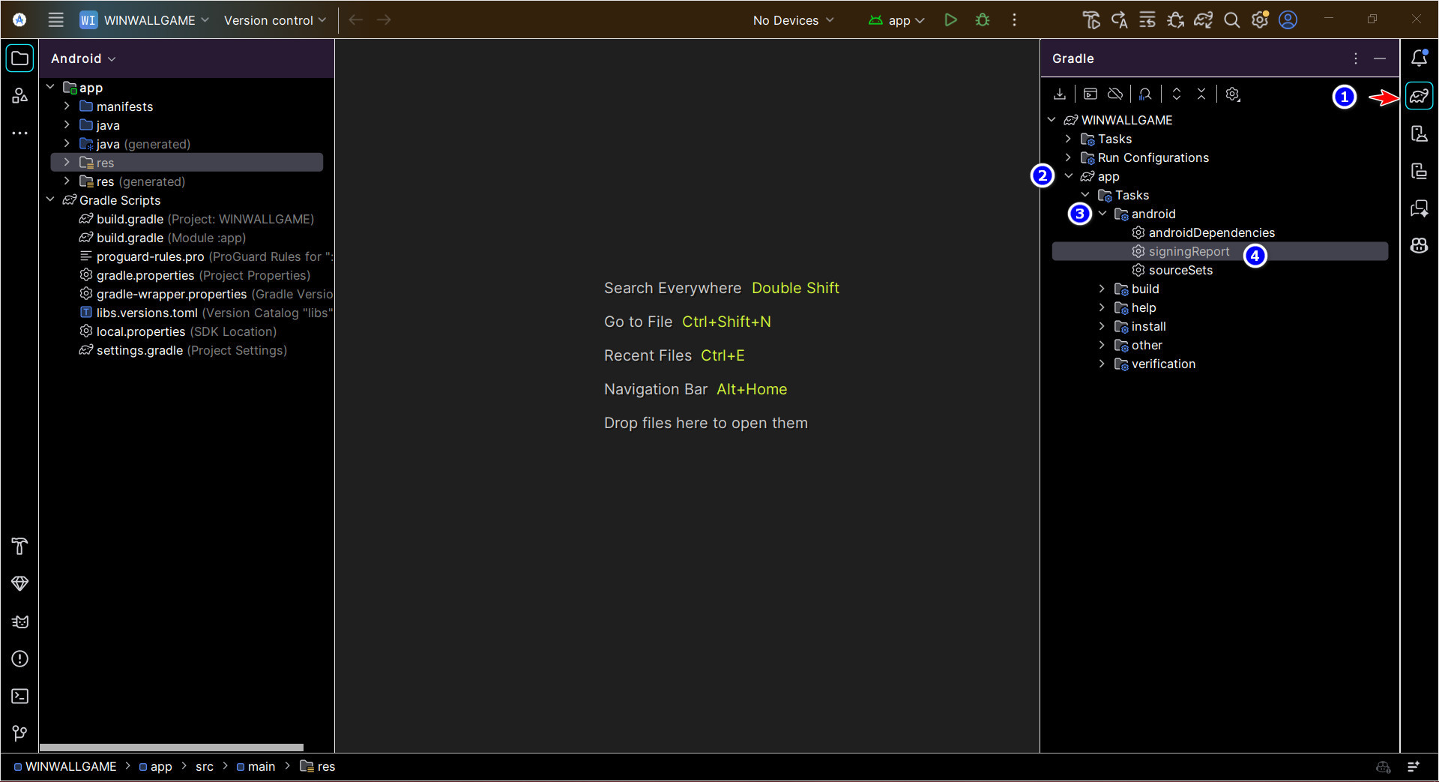Toggle Gradle offline mode cloud icon
1439x782 pixels.
click(1114, 94)
